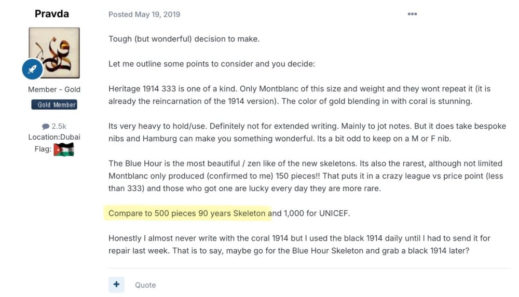
Task: Toggle the plus MultiQuote button
Action: [116, 285]
